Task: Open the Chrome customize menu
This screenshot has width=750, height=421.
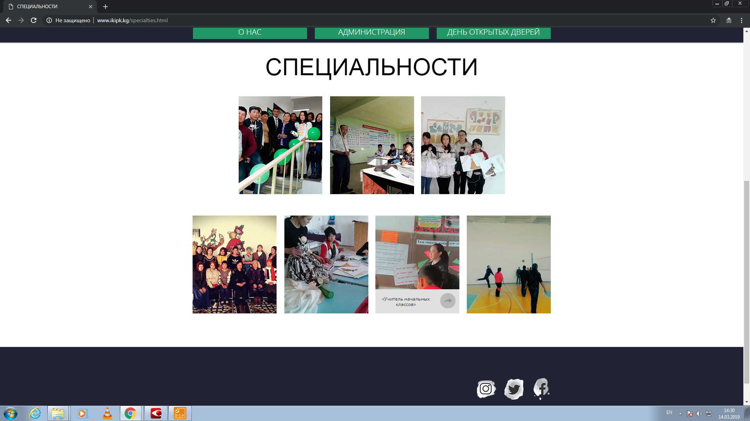Action: 741,20
